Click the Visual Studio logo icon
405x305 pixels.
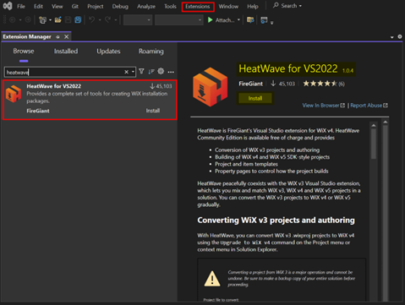coord(8,6)
